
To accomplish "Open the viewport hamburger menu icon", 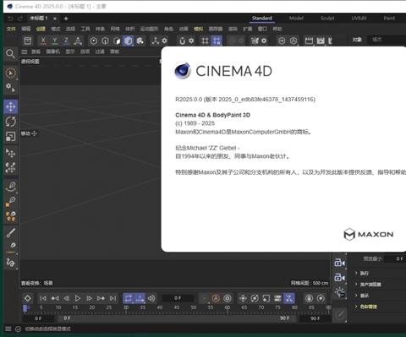I will [25, 52].
